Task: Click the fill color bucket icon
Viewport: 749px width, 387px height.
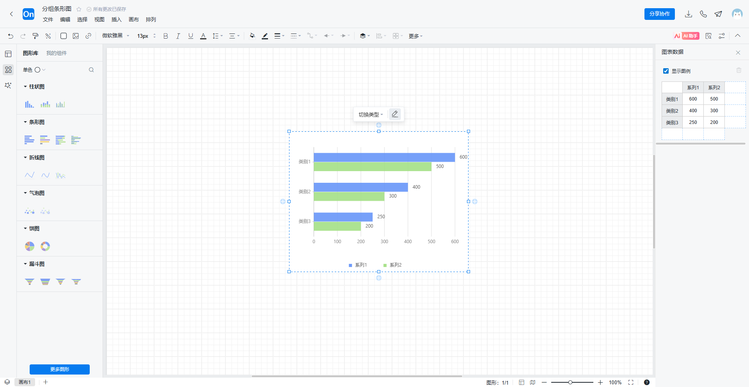Action: [x=252, y=36]
